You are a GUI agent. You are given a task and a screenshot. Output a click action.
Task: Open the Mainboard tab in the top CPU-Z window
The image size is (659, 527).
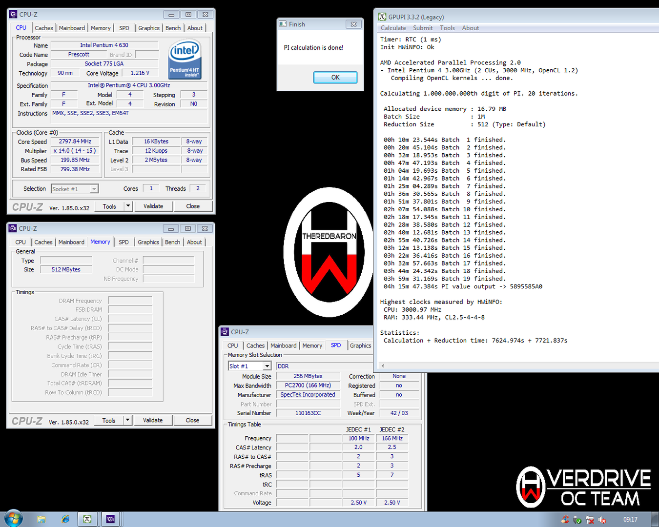coord(72,28)
